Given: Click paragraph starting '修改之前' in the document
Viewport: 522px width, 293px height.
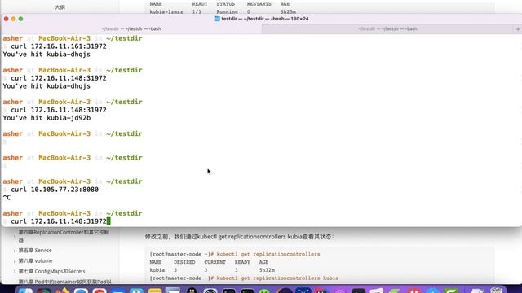Looking at the screenshot, I should coord(239,237).
